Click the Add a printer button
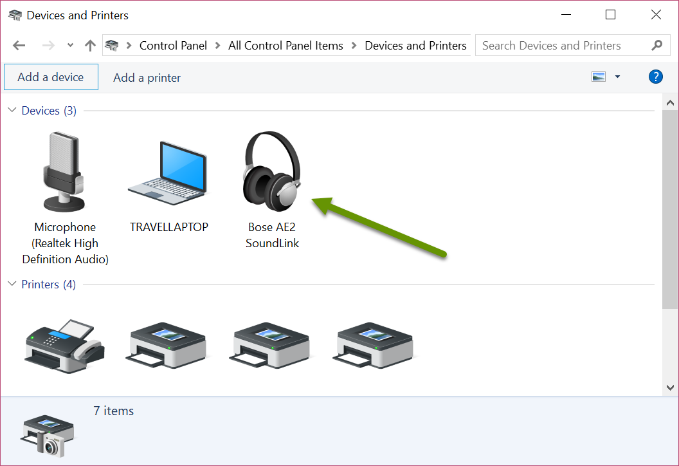Screen dimensions: 679x466 146,77
